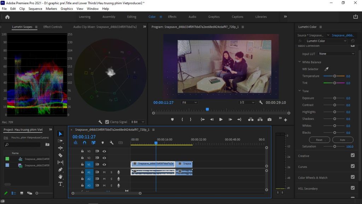Toggle the Clamp Signal checkbox in Lumetri Scopes
The height and width of the screenshot is (204, 362).
point(106,122)
